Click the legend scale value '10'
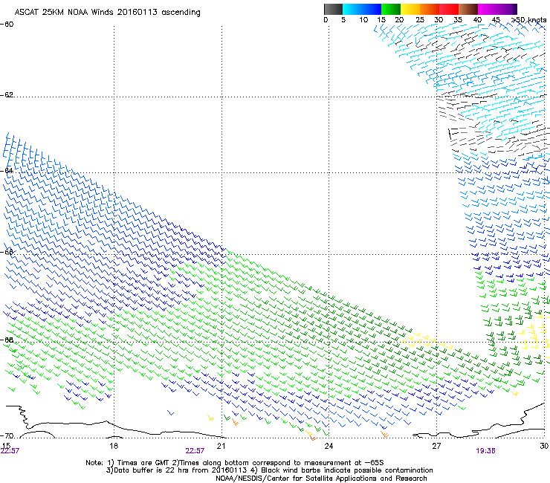The width and height of the screenshot is (550, 483). [363, 20]
